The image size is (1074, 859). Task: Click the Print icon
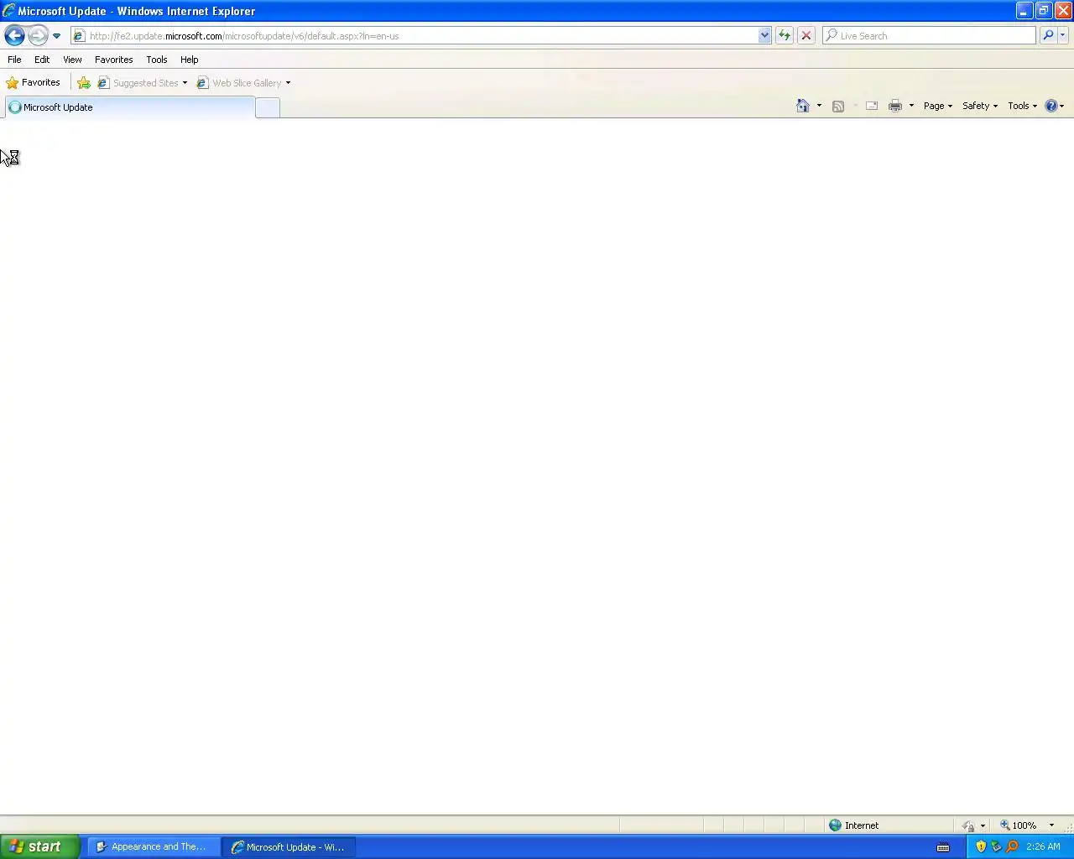tap(895, 106)
